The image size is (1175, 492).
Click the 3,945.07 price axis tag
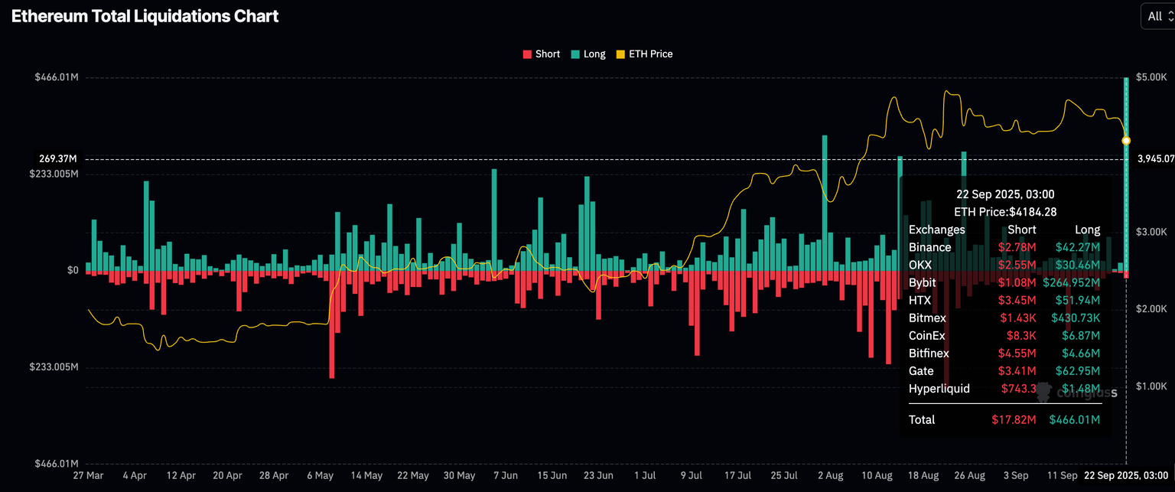(1155, 159)
